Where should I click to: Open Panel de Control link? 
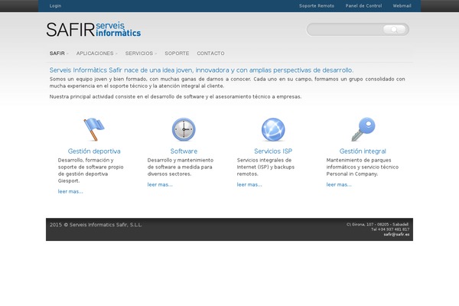pos(363,5)
